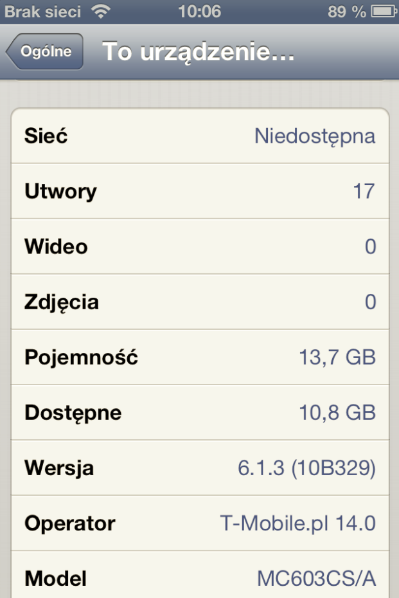The width and height of the screenshot is (399, 598).
Task: Tap the carrier version 'T-Mobile.pl 14.0'
Action: pos(298,523)
